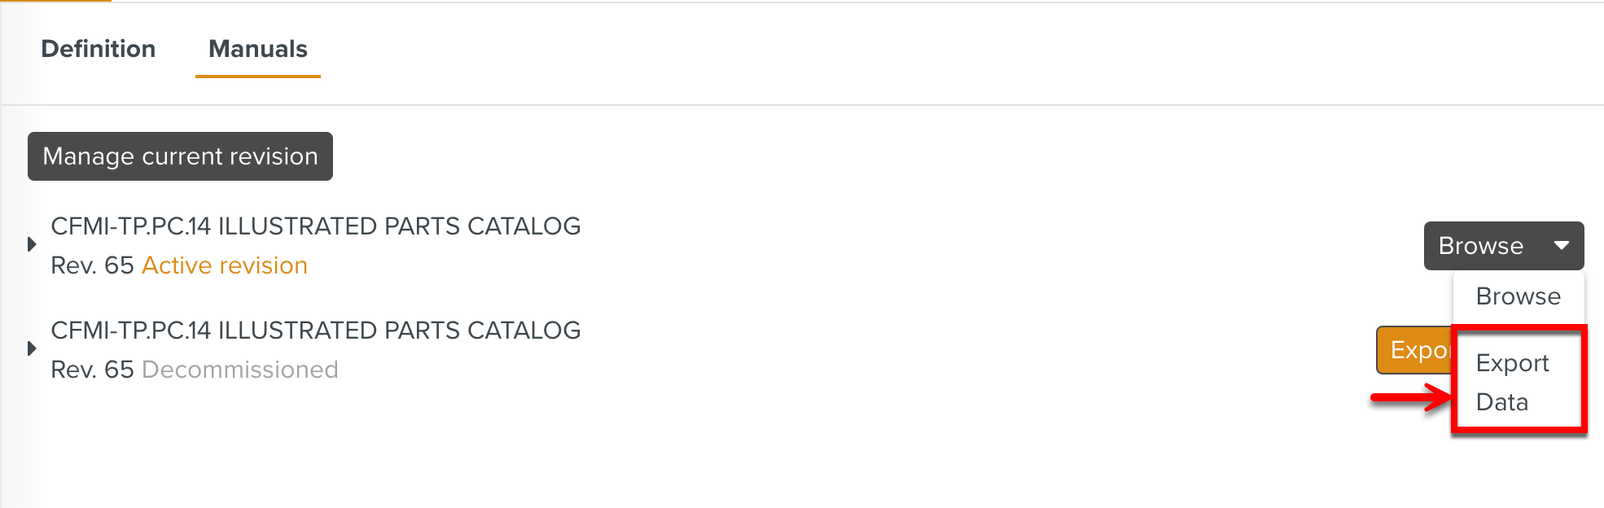The width and height of the screenshot is (1604, 508).
Task: Click the Decommissioned status label
Action: point(240,369)
